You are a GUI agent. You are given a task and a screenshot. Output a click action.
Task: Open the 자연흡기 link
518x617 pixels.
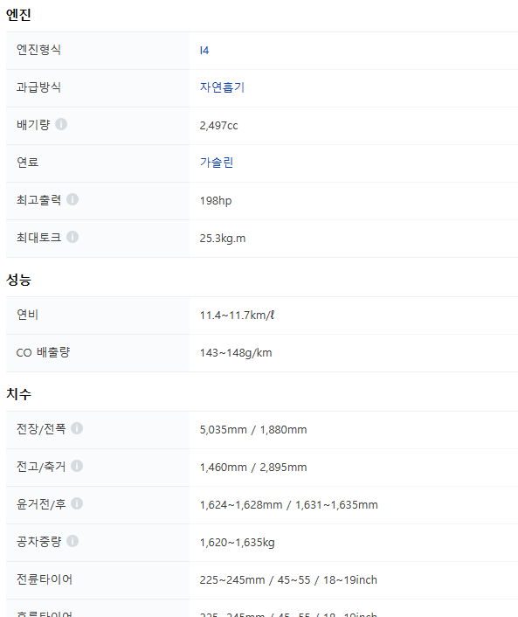point(222,87)
